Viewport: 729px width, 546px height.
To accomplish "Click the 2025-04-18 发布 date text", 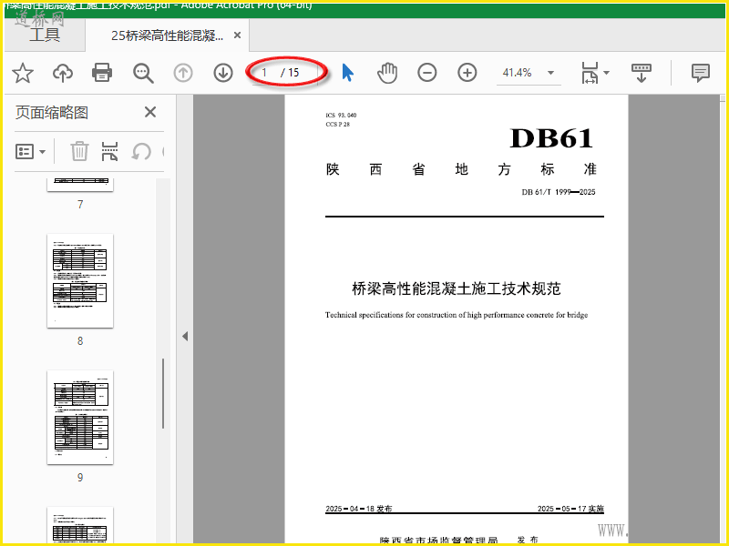I will click(358, 509).
